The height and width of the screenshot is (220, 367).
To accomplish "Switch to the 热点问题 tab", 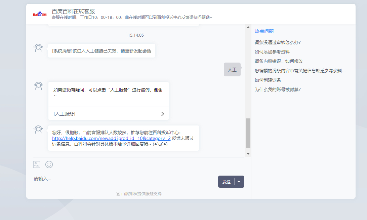I will click(x=264, y=31).
